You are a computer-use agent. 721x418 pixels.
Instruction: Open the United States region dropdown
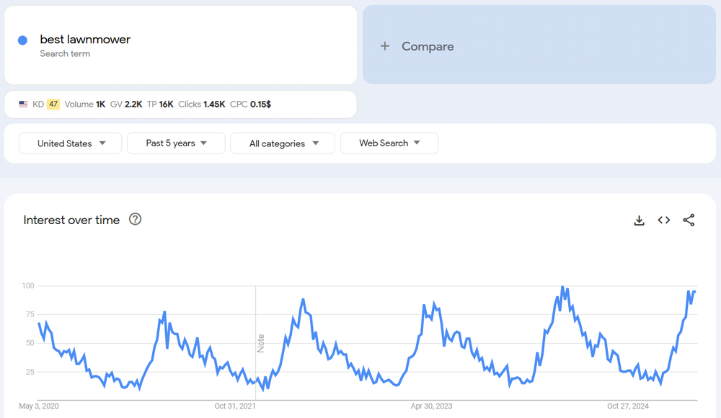coord(71,143)
